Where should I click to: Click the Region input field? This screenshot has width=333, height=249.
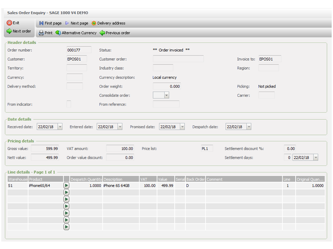coord(268,68)
